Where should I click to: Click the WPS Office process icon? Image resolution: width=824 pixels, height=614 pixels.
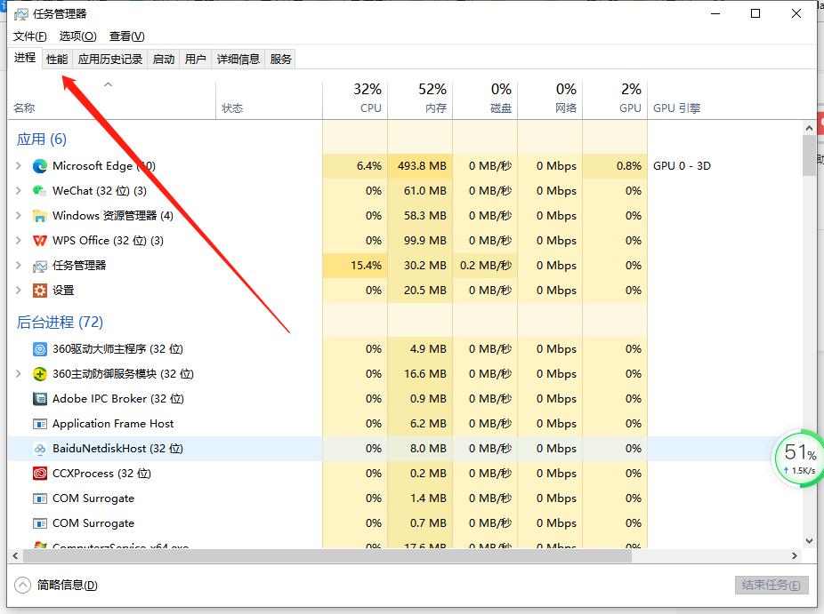point(39,241)
